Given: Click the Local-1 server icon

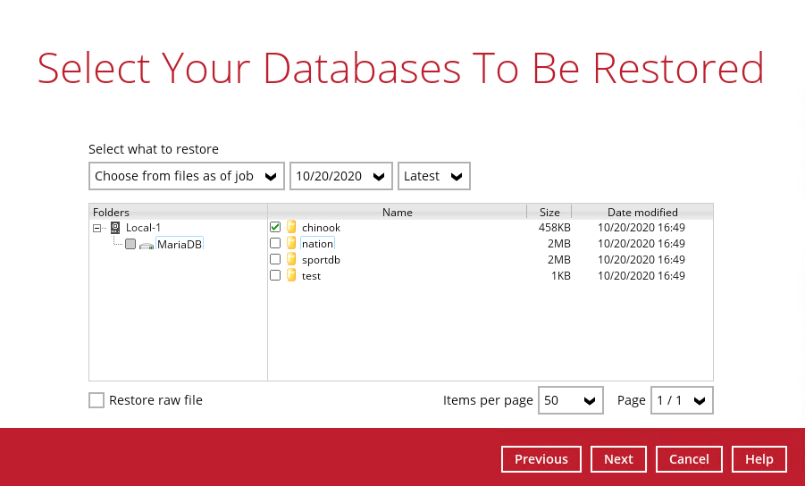Looking at the screenshot, I should [x=114, y=228].
